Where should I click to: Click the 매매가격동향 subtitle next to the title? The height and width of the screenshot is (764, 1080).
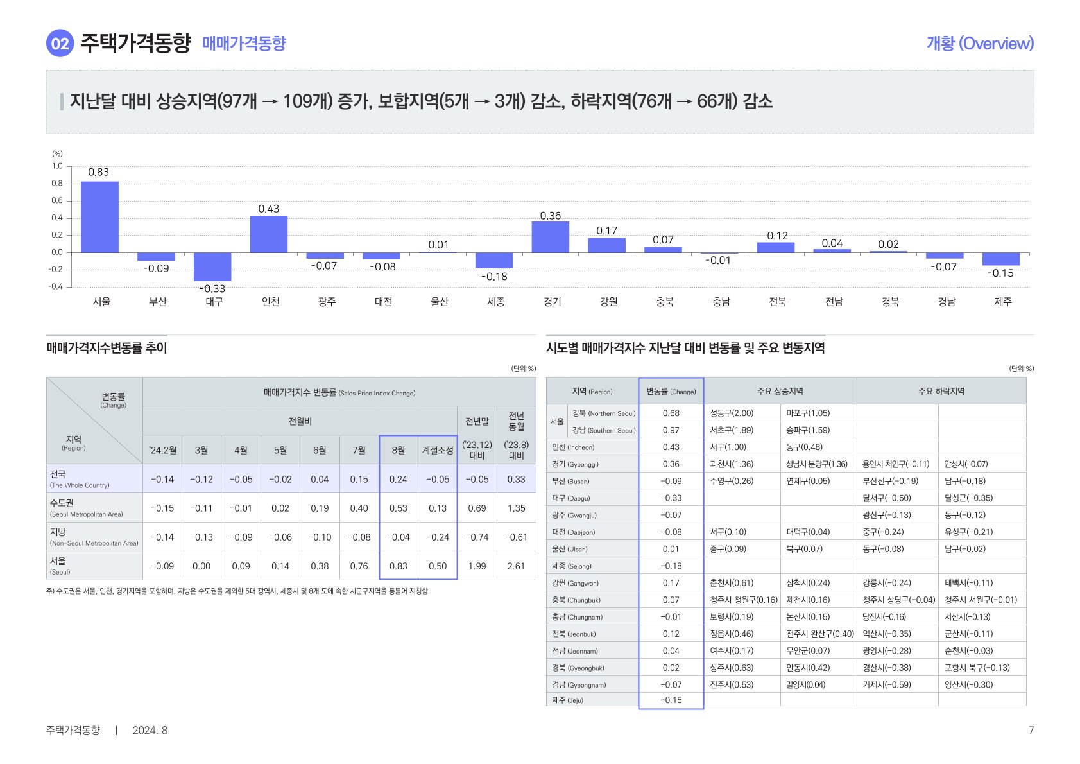tap(244, 44)
